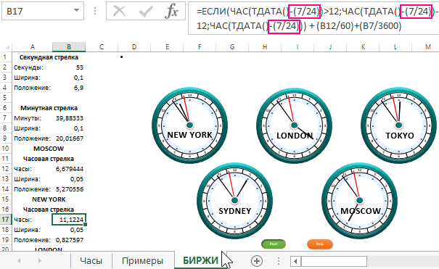The height and width of the screenshot is (269, 439).
Task: Click selected cell with value 11,1224
Action: pos(69,220)
